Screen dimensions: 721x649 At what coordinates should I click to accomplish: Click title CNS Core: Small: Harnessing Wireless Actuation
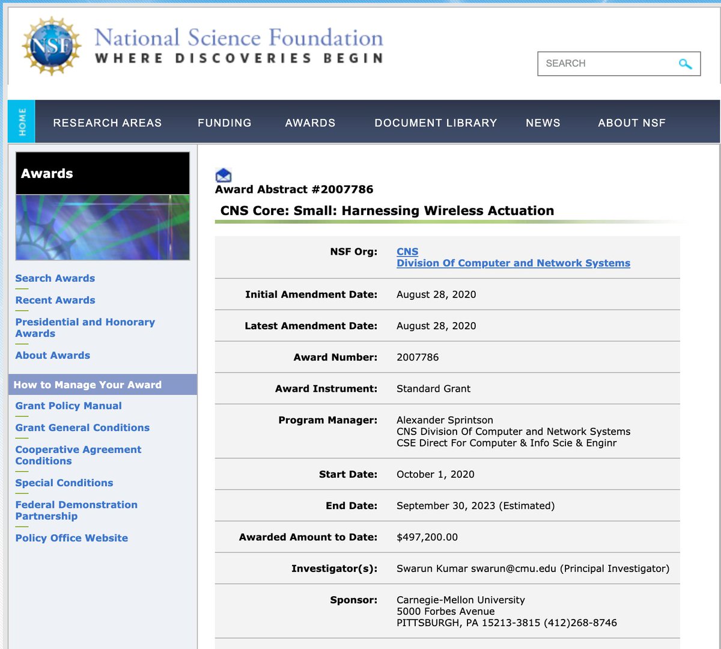[388, 211]
